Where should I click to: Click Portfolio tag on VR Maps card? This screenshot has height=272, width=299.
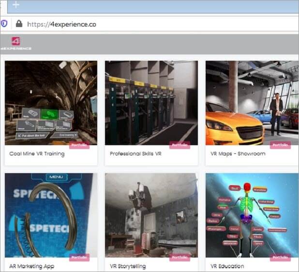point(280,145)
